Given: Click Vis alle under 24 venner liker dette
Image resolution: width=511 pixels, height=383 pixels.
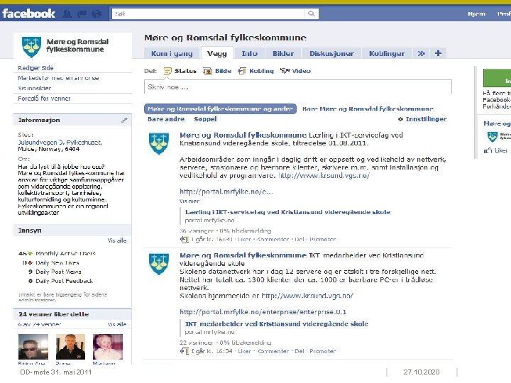Looking at the screenshot, I should tap(117, 324).
